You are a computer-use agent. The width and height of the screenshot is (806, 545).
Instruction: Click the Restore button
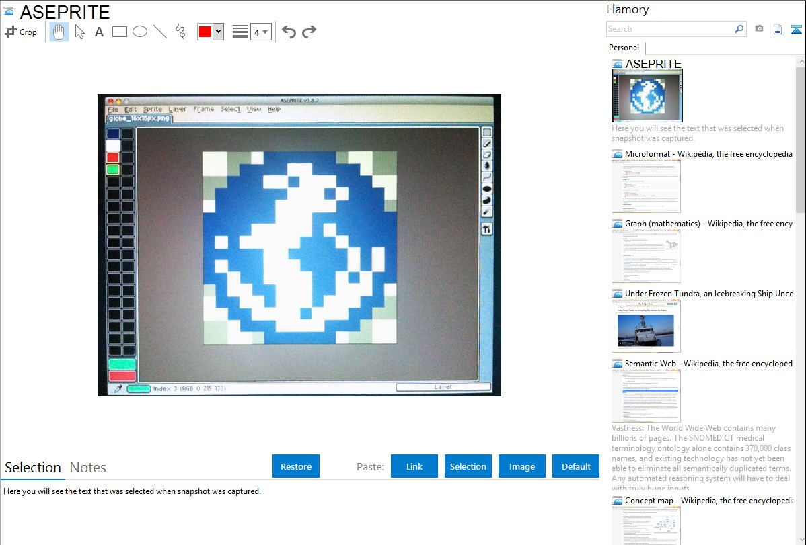(296, 466)
